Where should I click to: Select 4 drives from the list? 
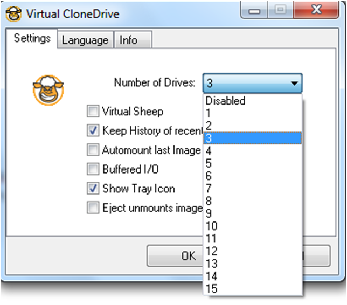click(x=253, y=151)
